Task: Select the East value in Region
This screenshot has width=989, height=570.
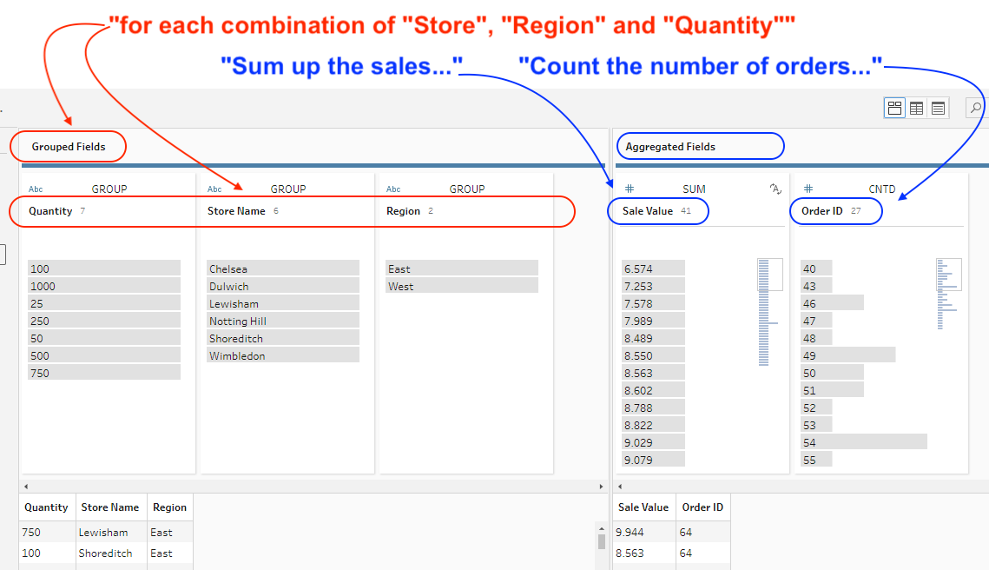Action: (x=461, y=268)
